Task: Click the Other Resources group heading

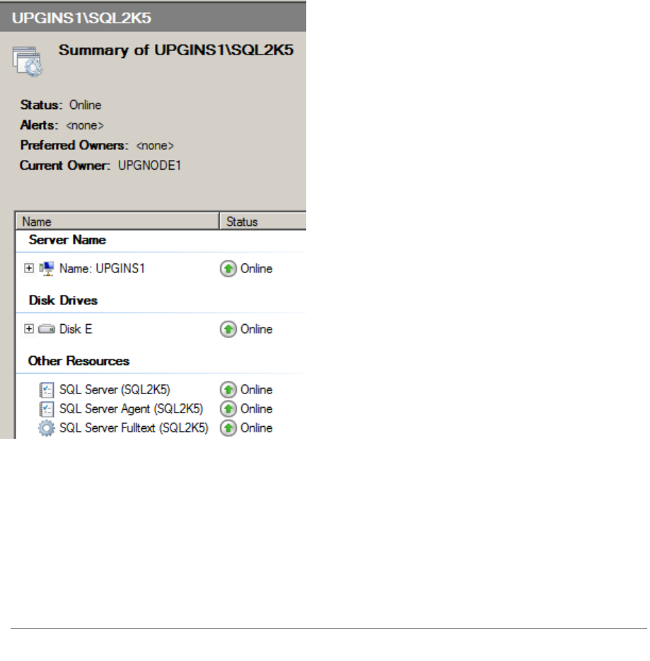Action: (79, 361)
